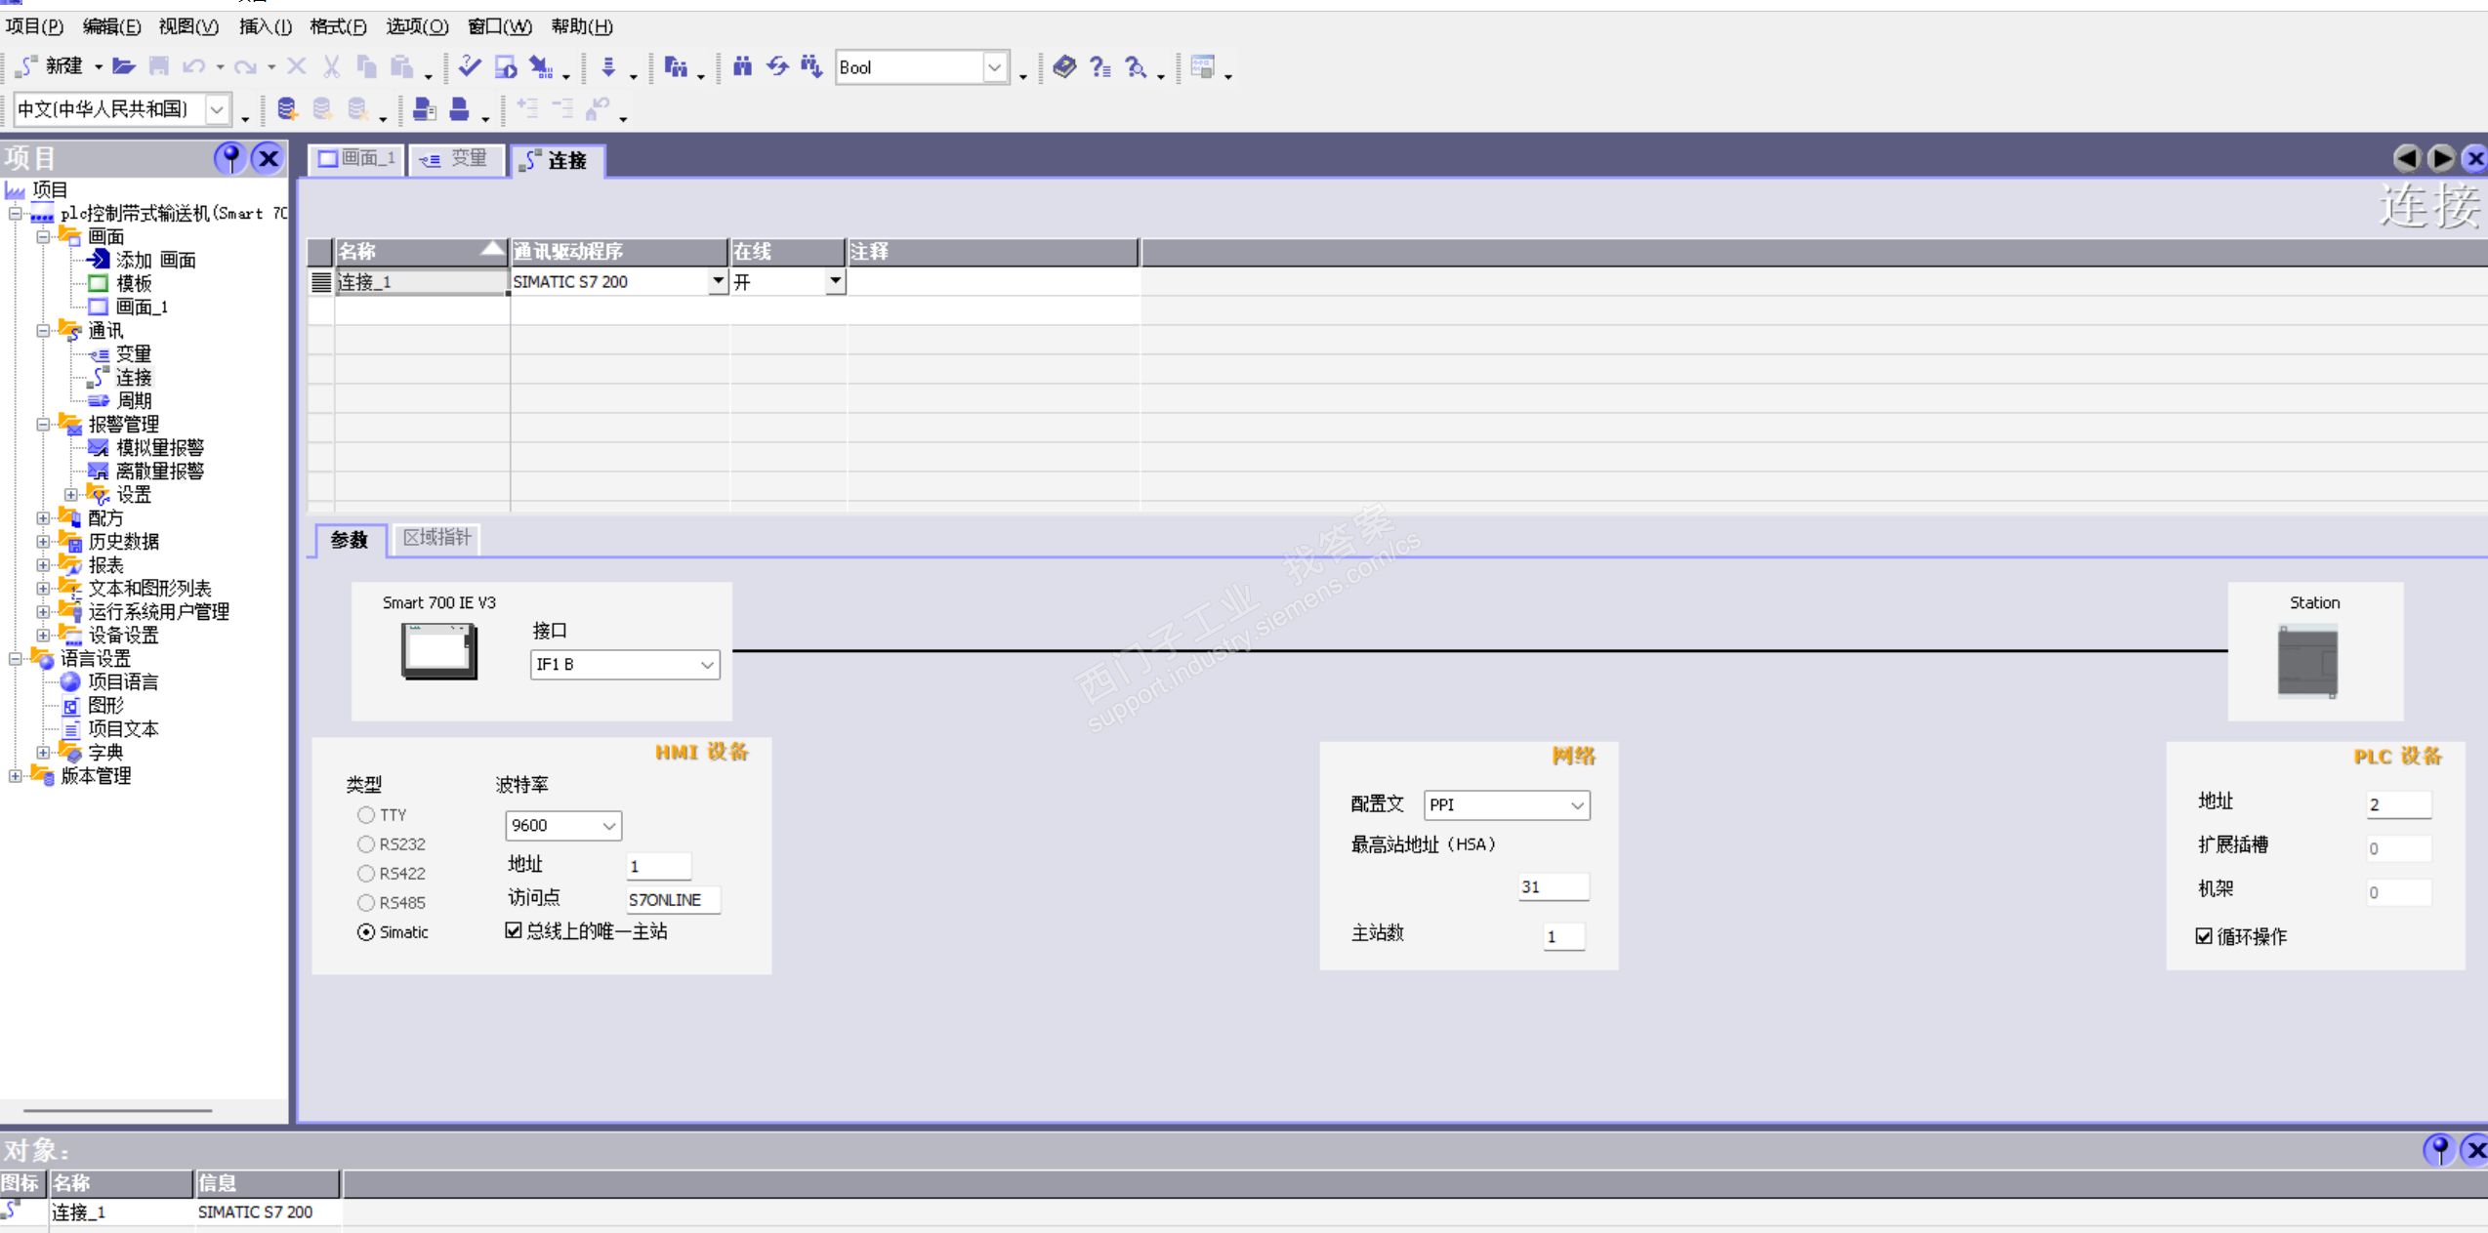Switch to the 区域指针 tab

click(x=436, y=538)
